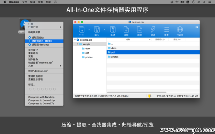Screen dimensions: 215x134
Task: Choose 提取到 desktop/ in context menu
Action: (44, 45)
